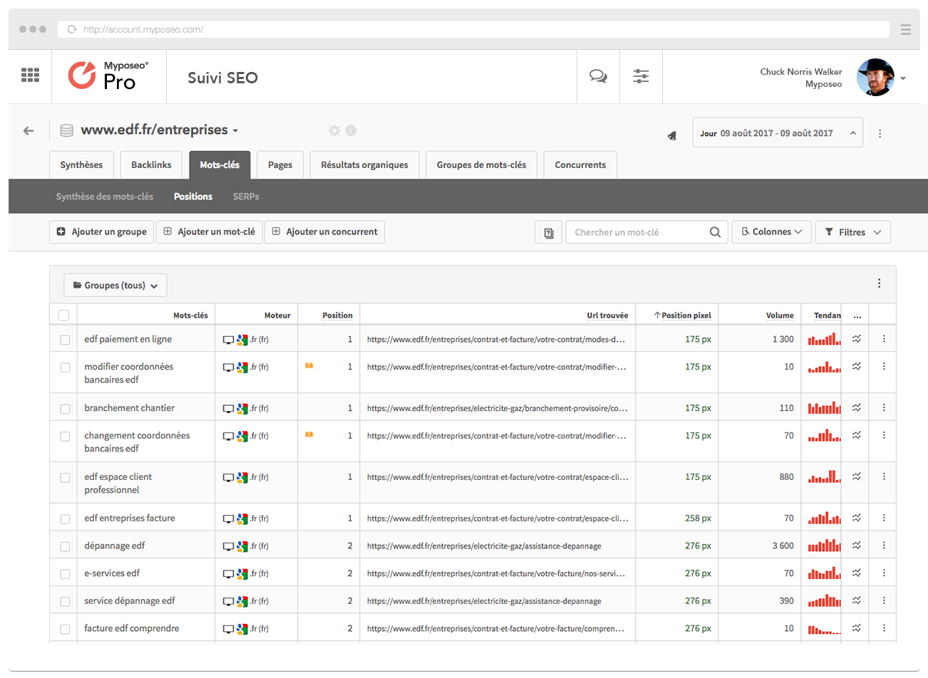Select the edf entreprises facture checkbox
The width and height of the screenshot is (928, 678).
click(65, 519)
